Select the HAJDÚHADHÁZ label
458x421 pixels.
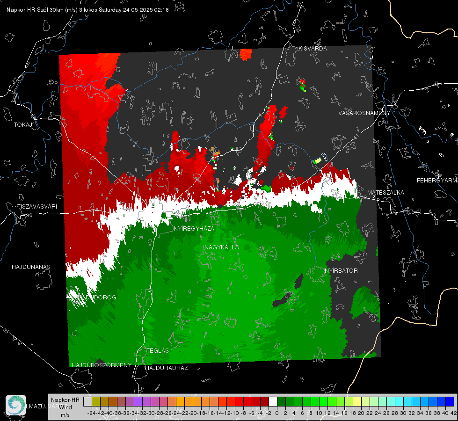point(167,368)
